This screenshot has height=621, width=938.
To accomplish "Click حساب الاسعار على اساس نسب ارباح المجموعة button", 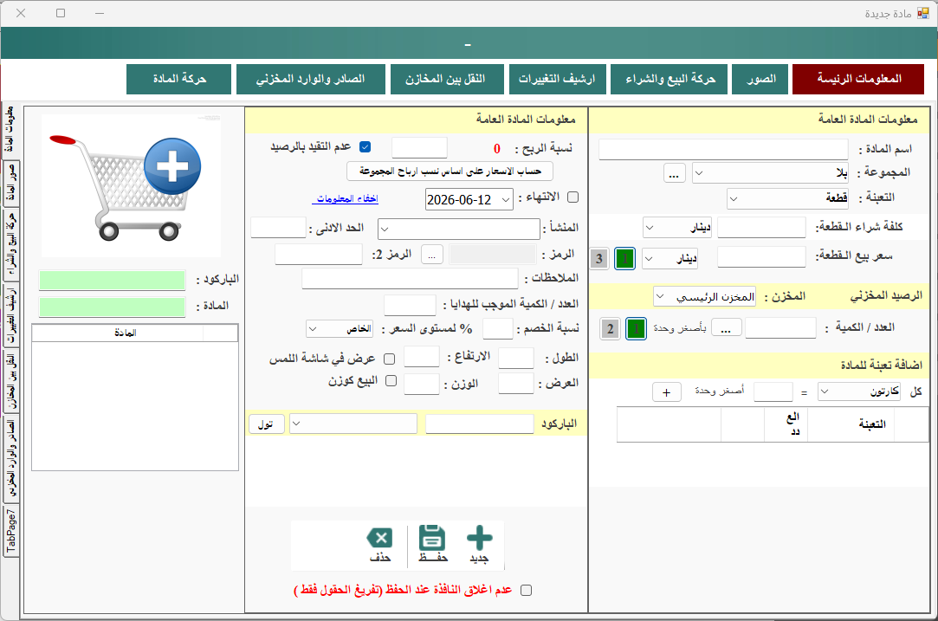I will pyautogui.click(x=450, y=171).
